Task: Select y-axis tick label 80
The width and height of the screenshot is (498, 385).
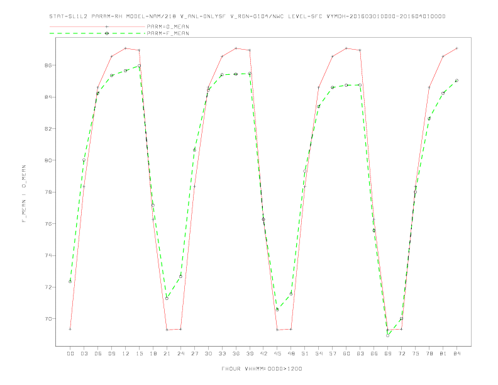Action: (48, 160)
